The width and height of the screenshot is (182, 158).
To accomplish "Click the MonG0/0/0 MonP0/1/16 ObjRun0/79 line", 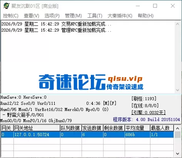I will (36, 121).
